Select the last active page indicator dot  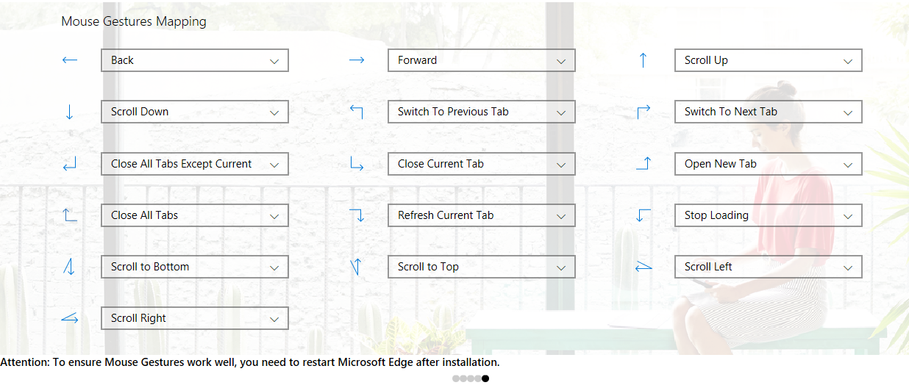(485, 378)
